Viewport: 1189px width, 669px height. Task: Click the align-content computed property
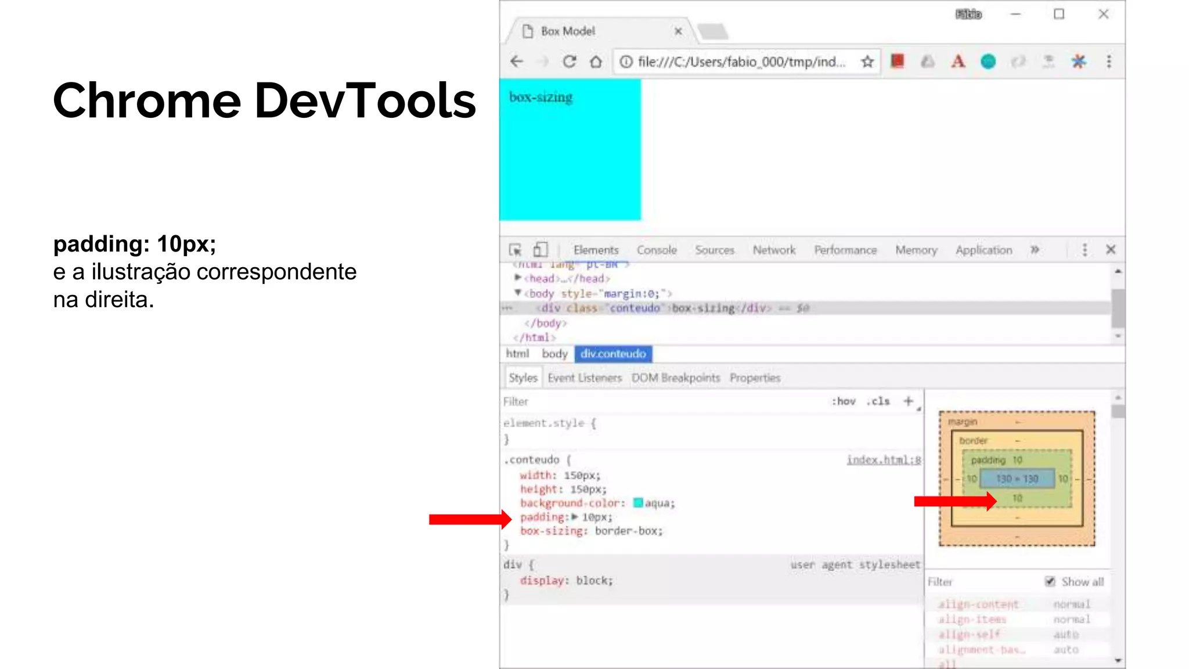(x=978, y=605)
